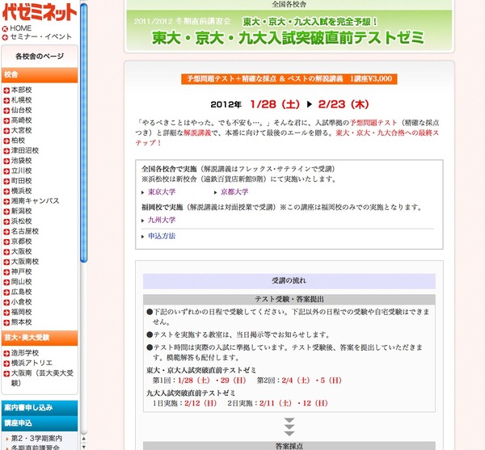The width and height of the screenshot is (485, 450).
Task: Click arrow icon next to 京都校
Action: pyautogui.click(x=6, y=242)
